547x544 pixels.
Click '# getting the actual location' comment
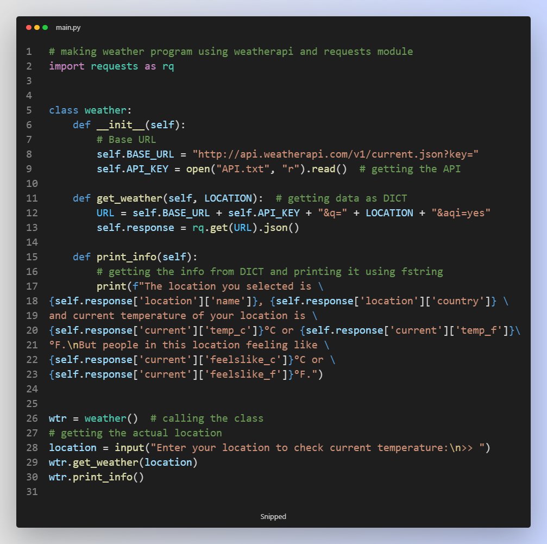click(135, 433)
